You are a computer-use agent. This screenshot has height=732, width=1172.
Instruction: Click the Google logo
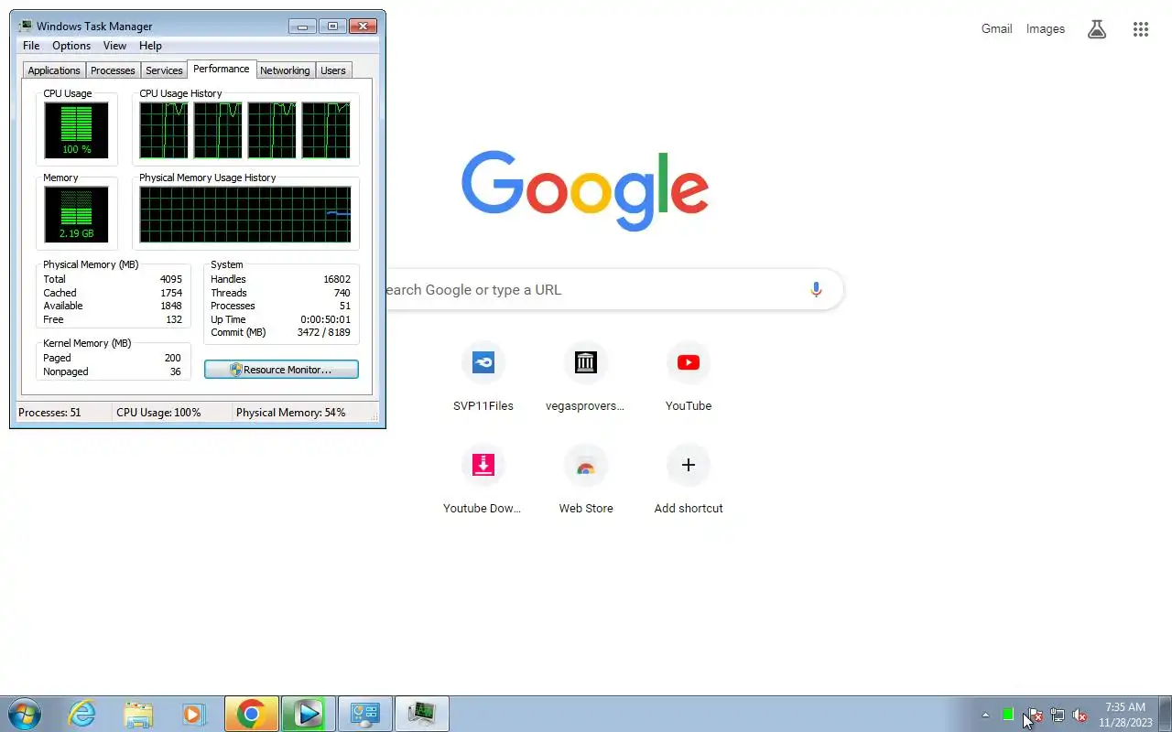click(x=585, y=191)
